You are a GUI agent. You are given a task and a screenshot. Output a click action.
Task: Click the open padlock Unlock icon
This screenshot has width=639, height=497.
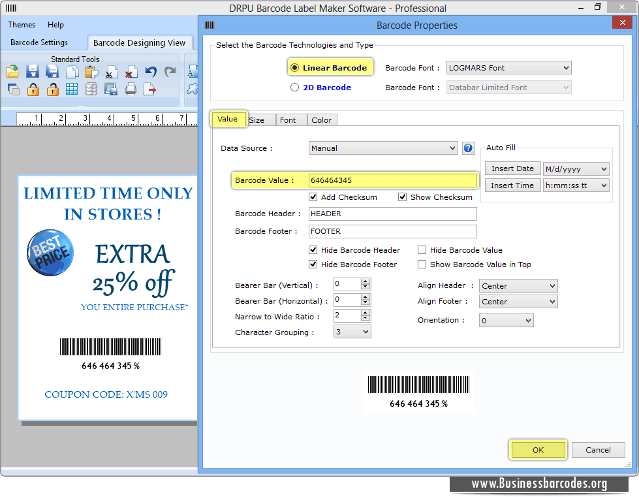click(52, 89)
